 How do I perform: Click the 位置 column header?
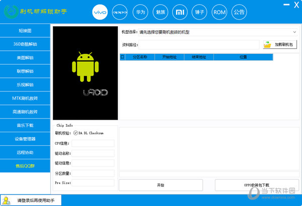[x=244, y=57]
